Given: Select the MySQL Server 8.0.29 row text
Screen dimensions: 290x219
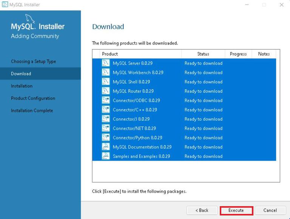Looking at the screenshot, I should point(133,63).
